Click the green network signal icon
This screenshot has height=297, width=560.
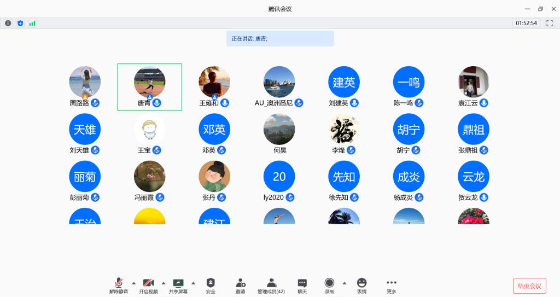32,23
